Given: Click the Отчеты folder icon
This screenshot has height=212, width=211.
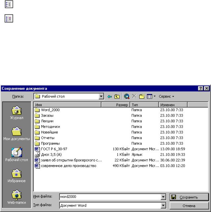Looking at the screenshot, I should coord(37,138).
